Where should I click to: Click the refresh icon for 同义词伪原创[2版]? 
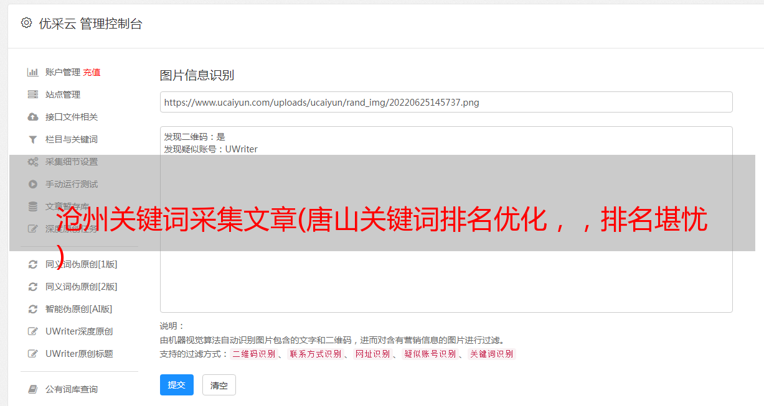point(33,287)
